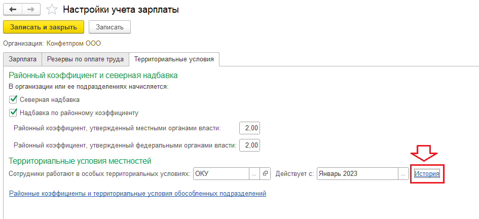Open the Резервы по оплате труда tab

point(85,59)
